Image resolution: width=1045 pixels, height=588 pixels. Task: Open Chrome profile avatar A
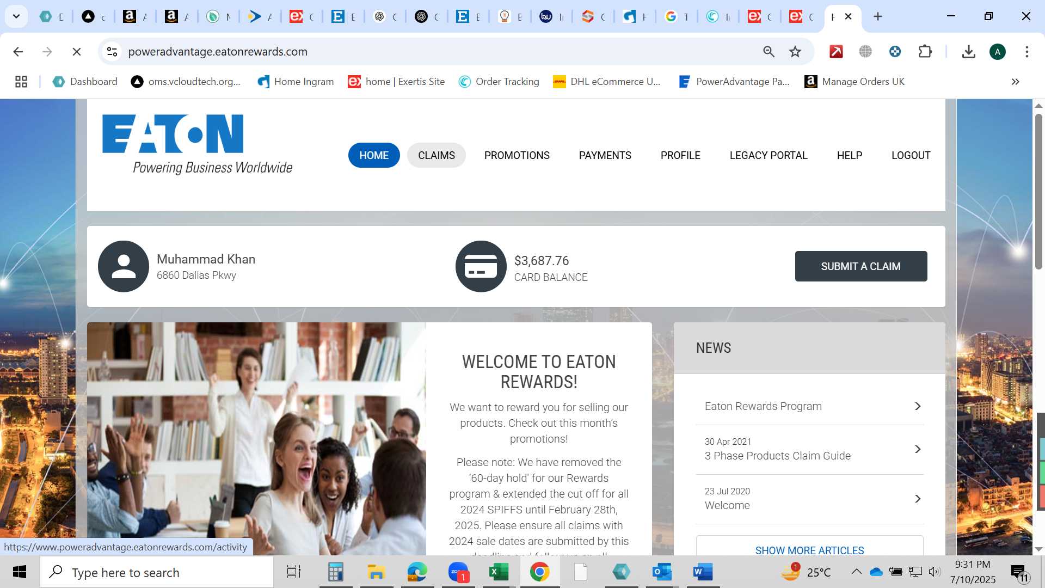997,52
